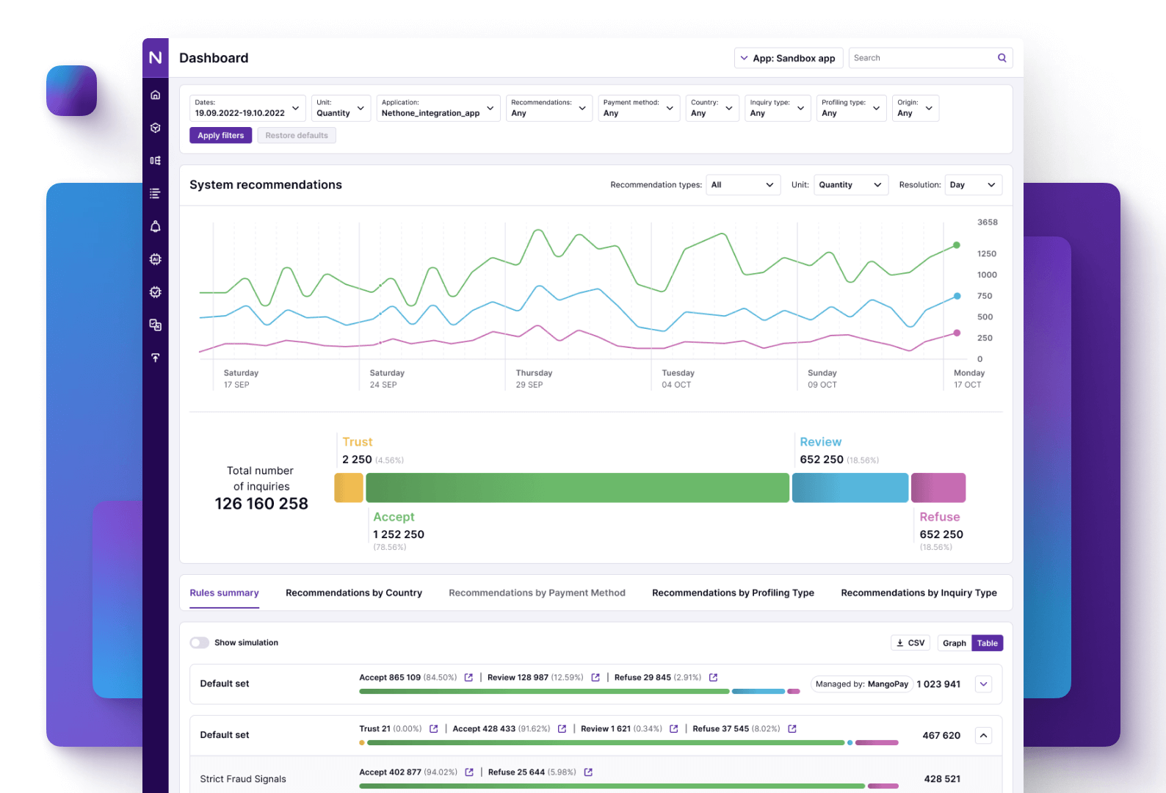Open the AI chip icon in the sidebar
Screen dimensions: 1166x793
click(x=155, y=259)
